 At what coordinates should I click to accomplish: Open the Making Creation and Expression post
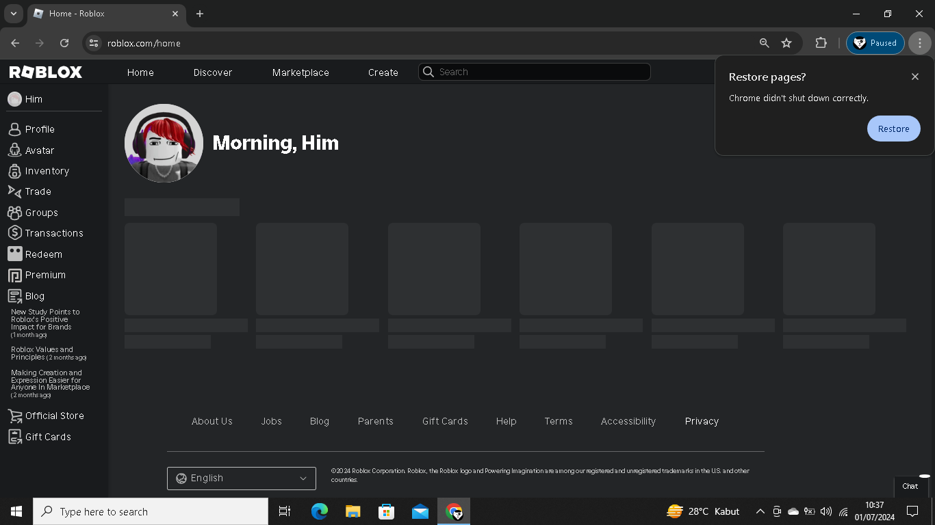50,384
